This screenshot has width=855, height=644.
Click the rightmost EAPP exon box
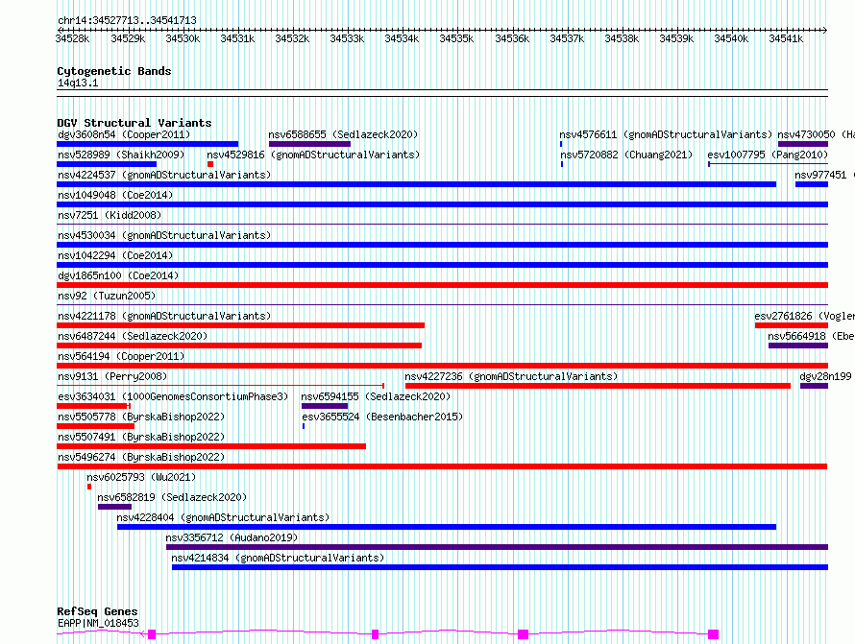tap(713, 634)
